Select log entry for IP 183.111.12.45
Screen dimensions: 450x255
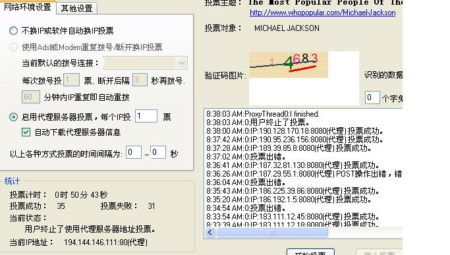(293, 217)
